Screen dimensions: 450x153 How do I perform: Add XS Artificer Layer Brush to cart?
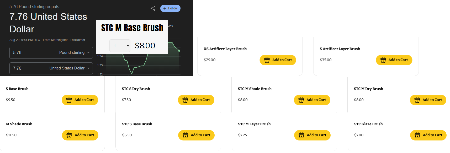(278, 60)
